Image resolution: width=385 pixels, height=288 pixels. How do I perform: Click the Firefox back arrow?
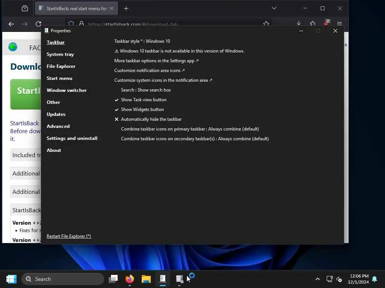11,24
